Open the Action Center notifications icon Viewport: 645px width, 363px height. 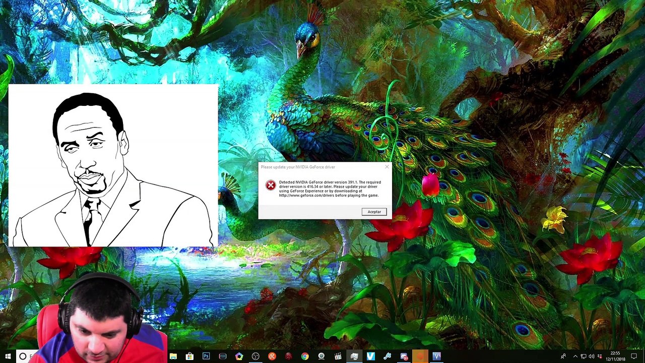pyautogui.click(x=634, y=356)
